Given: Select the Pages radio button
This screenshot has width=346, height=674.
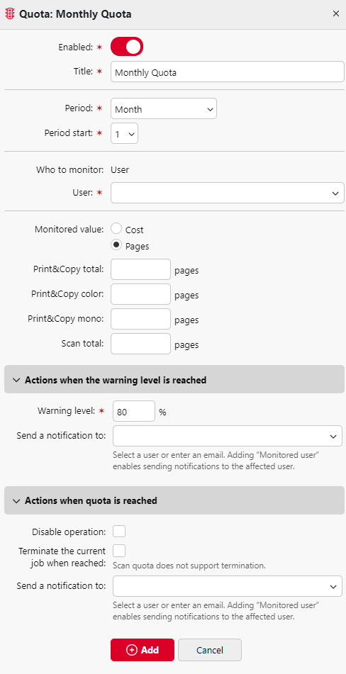Looking at the screenshot, I should coord(116,245).
